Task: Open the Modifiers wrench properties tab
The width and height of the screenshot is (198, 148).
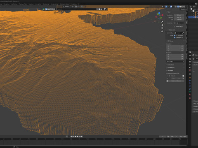Action: pyautogui.click(x=190, y=81)
